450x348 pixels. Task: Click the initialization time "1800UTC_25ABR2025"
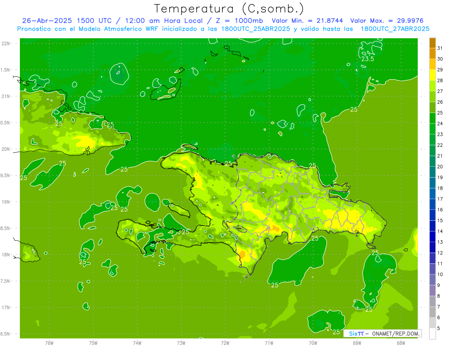pos(256,29)
